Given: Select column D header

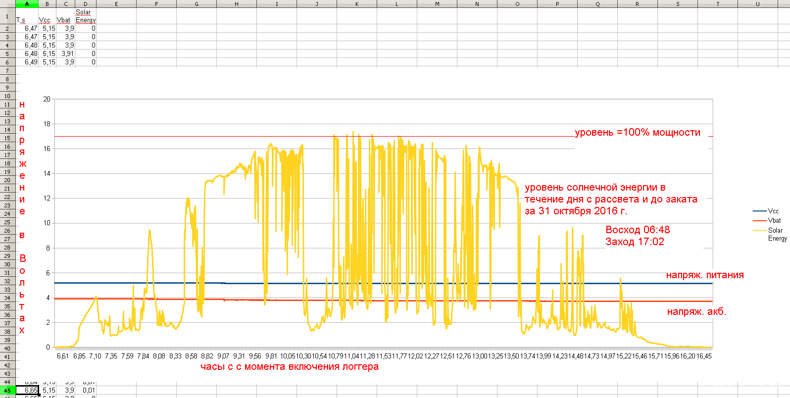Looking at the screenshot, I should point(85,3).
